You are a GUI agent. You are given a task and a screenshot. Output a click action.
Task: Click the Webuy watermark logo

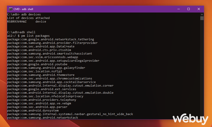190,119
